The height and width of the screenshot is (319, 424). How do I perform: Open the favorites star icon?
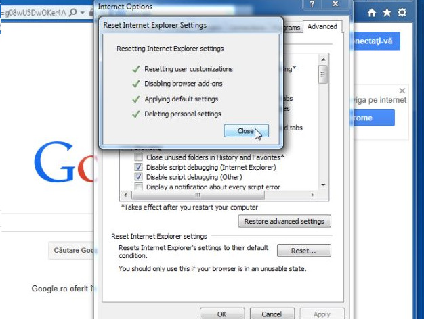click(387, 12)
